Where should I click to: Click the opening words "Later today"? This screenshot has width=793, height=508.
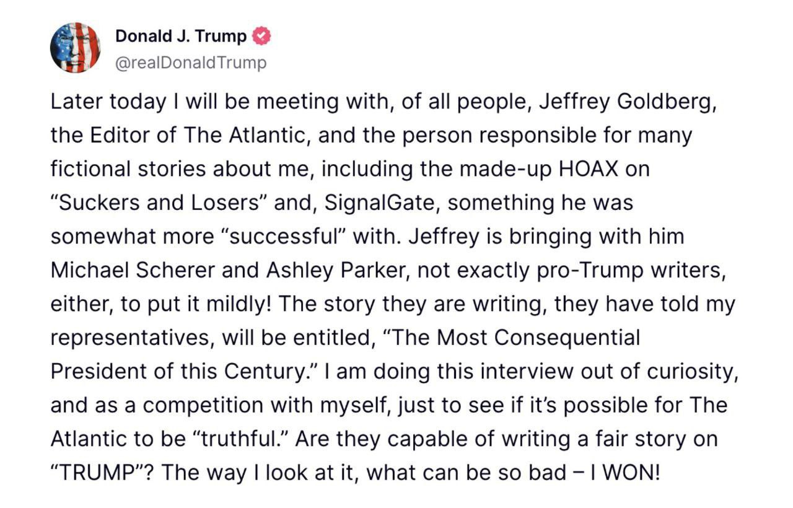[x=101, y=102]
